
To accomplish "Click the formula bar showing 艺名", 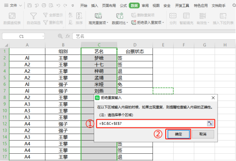I will (153, 36).
